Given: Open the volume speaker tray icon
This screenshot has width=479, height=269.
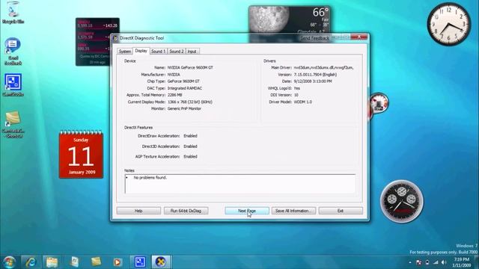Looking at the screenshot, I should click(444, 262).
